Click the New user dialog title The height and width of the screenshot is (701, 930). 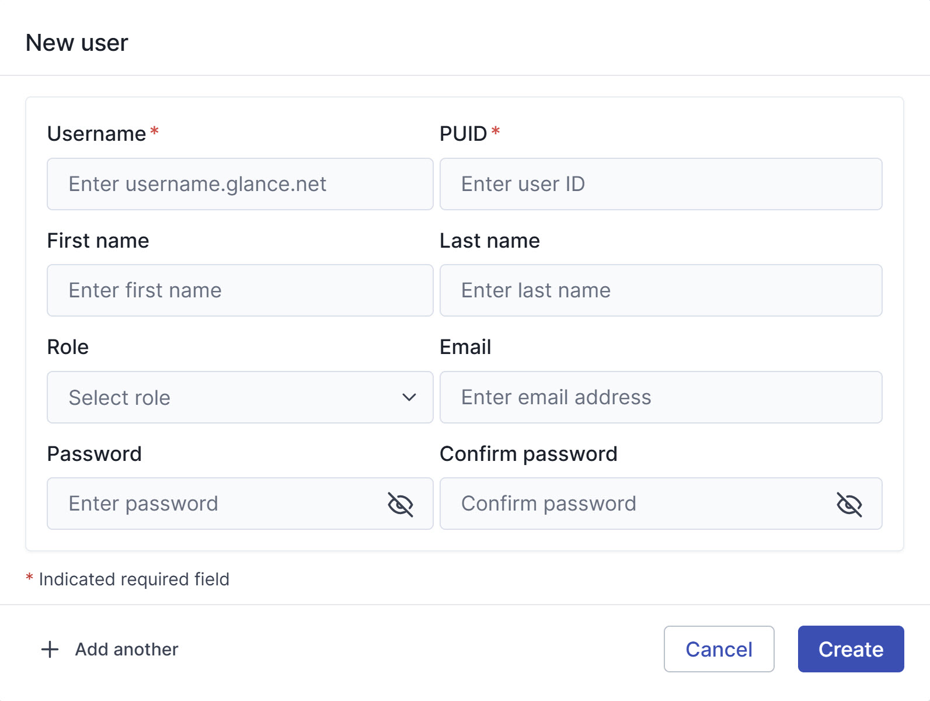click(77, 43)
